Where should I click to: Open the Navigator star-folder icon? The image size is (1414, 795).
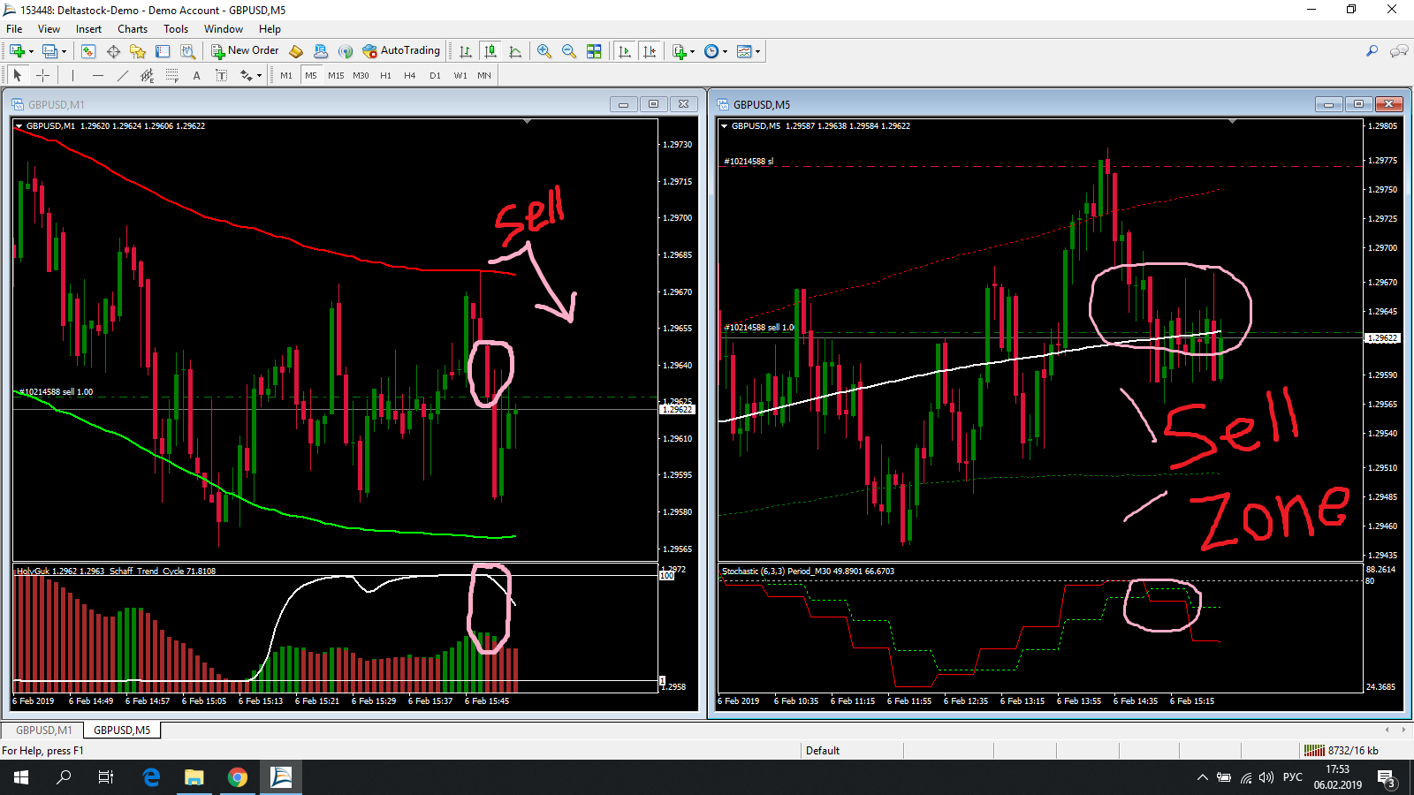(138, 51)
